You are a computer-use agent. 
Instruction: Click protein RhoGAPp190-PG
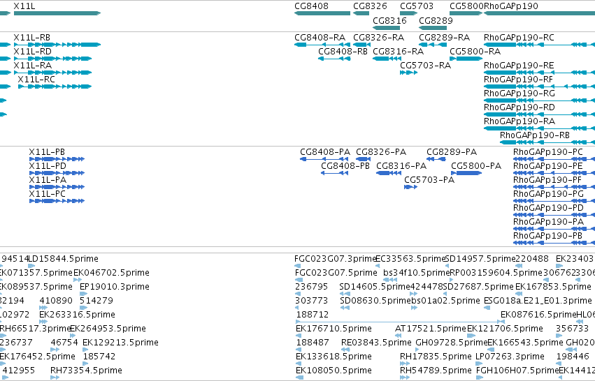[x=554, y=201]
